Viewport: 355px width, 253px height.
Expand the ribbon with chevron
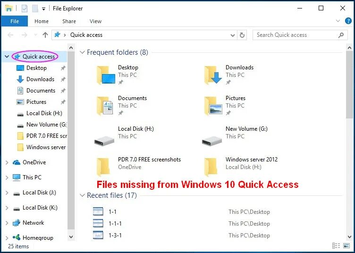click(338, 21)
